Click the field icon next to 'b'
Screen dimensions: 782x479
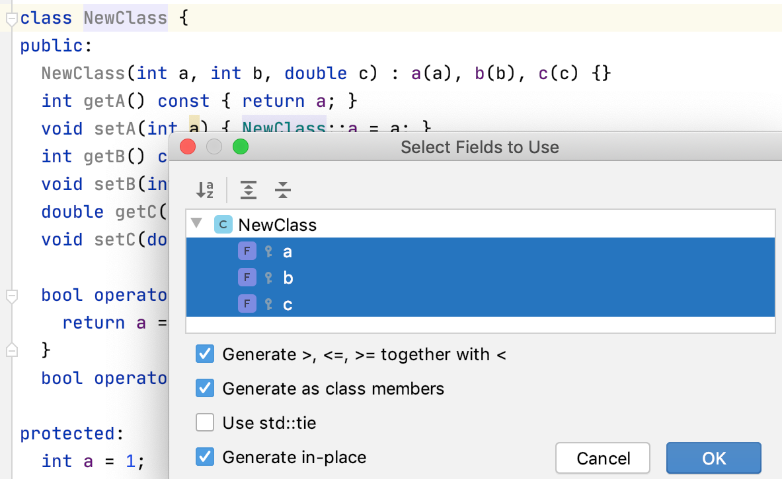coord(247,277)
